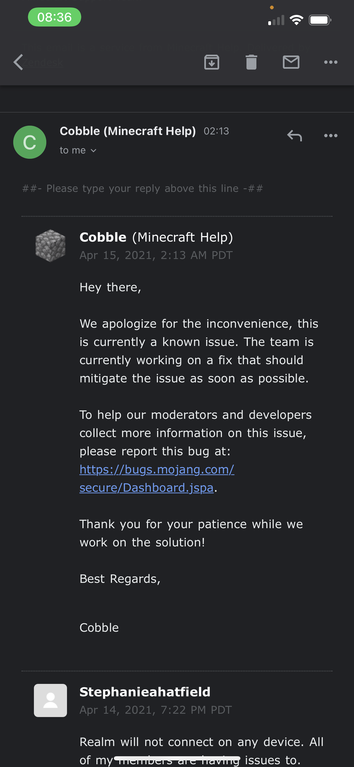Viewport: 354px width, 767px height.
Task: Tap the Wi-Fi status icon
Action: 296,20
